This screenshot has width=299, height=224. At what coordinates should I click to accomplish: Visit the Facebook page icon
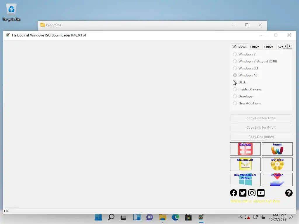pyautogui.click(x=234, y=193)
